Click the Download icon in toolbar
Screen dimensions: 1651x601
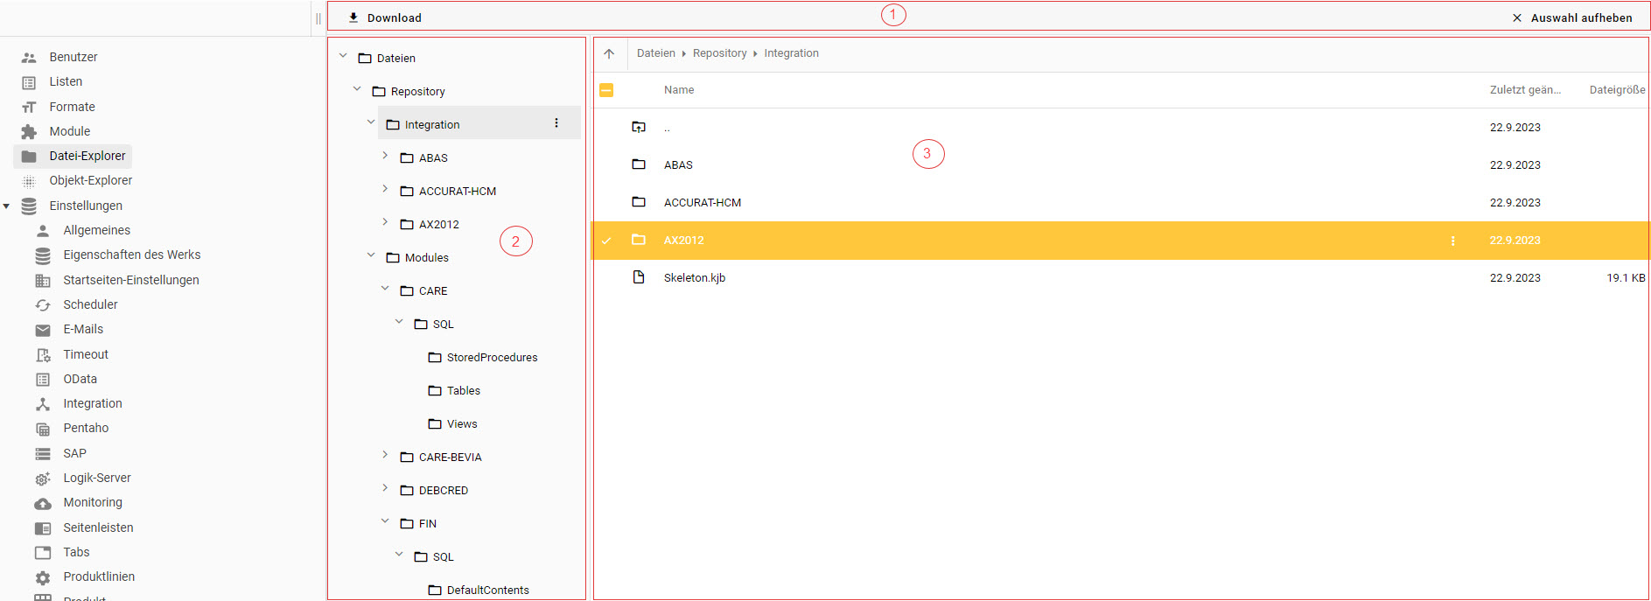pyautogui.click(x=353, y=17)
